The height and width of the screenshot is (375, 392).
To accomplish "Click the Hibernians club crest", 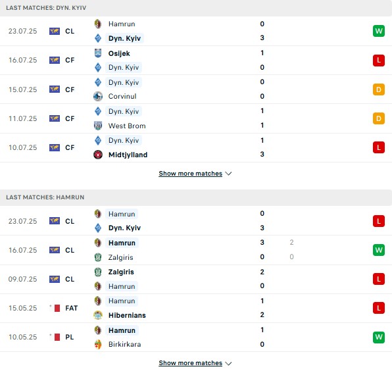I will pyautogui.click(x=98, y=315).
